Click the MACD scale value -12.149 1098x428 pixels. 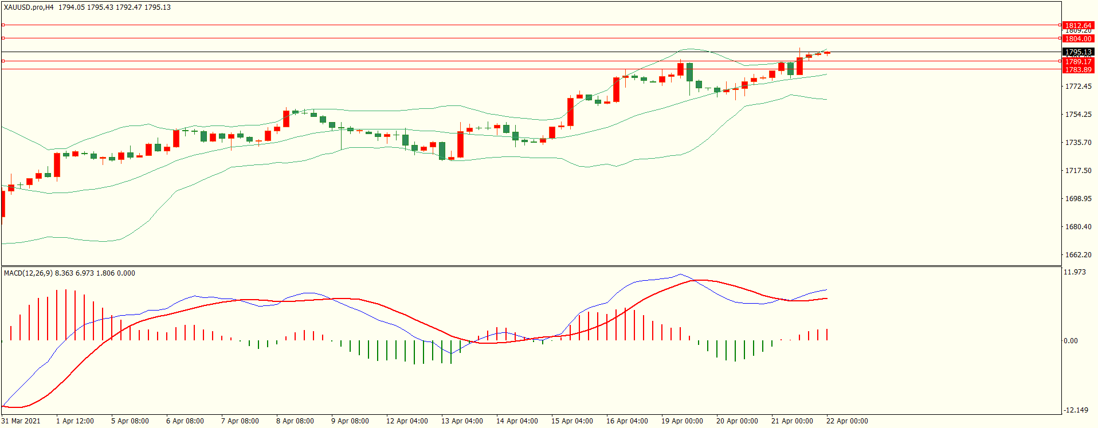1075,410
